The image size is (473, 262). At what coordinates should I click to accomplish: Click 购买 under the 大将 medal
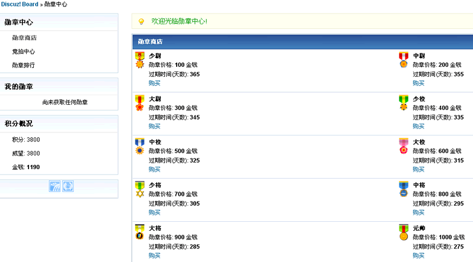(155, 255)
